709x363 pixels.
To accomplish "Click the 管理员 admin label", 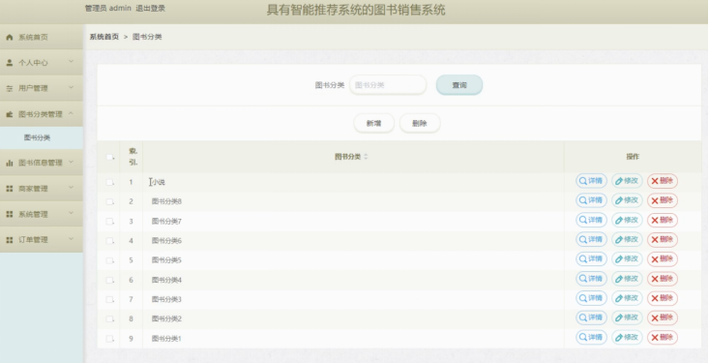I will pyautogui.click(x=108, y=8).
